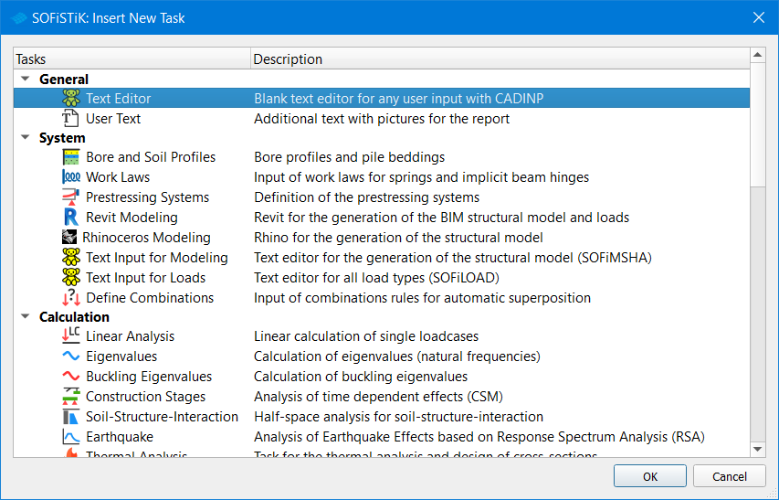Click the Description column header
779x500 pixels.
click(499, 59)
